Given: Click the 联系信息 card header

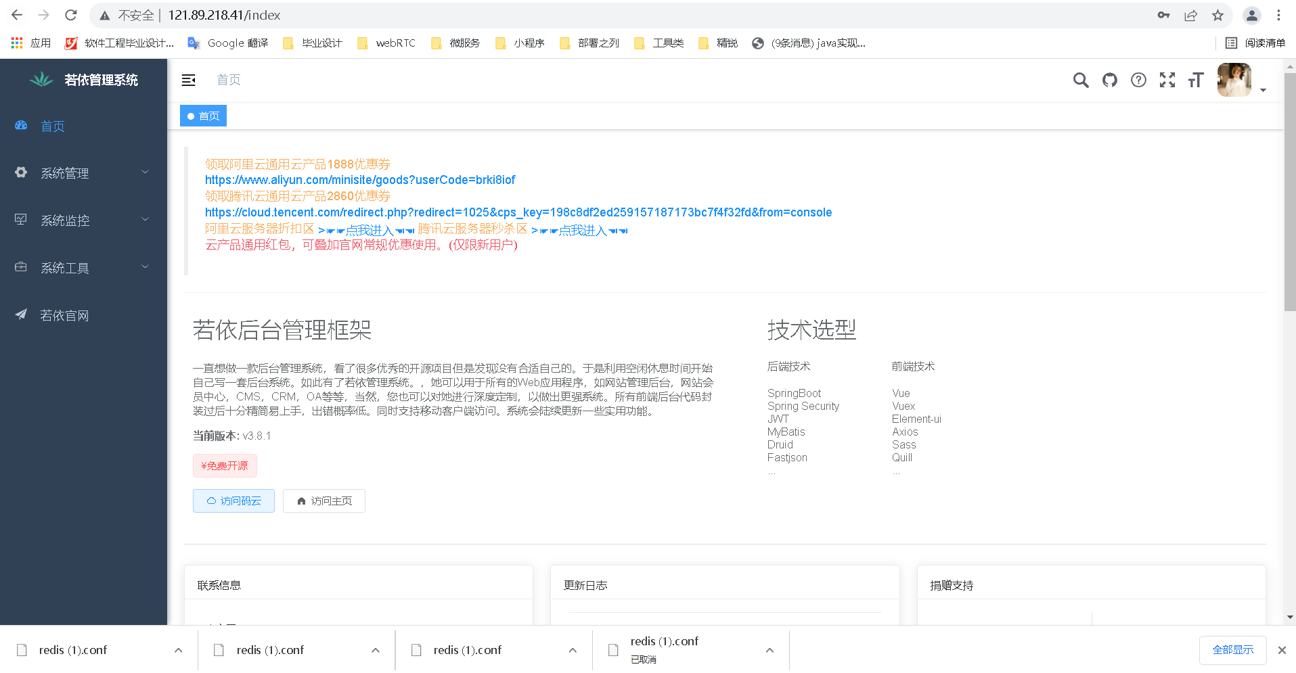Looking at the screenshot, I should pyautogui.click(x=359, y=585).
